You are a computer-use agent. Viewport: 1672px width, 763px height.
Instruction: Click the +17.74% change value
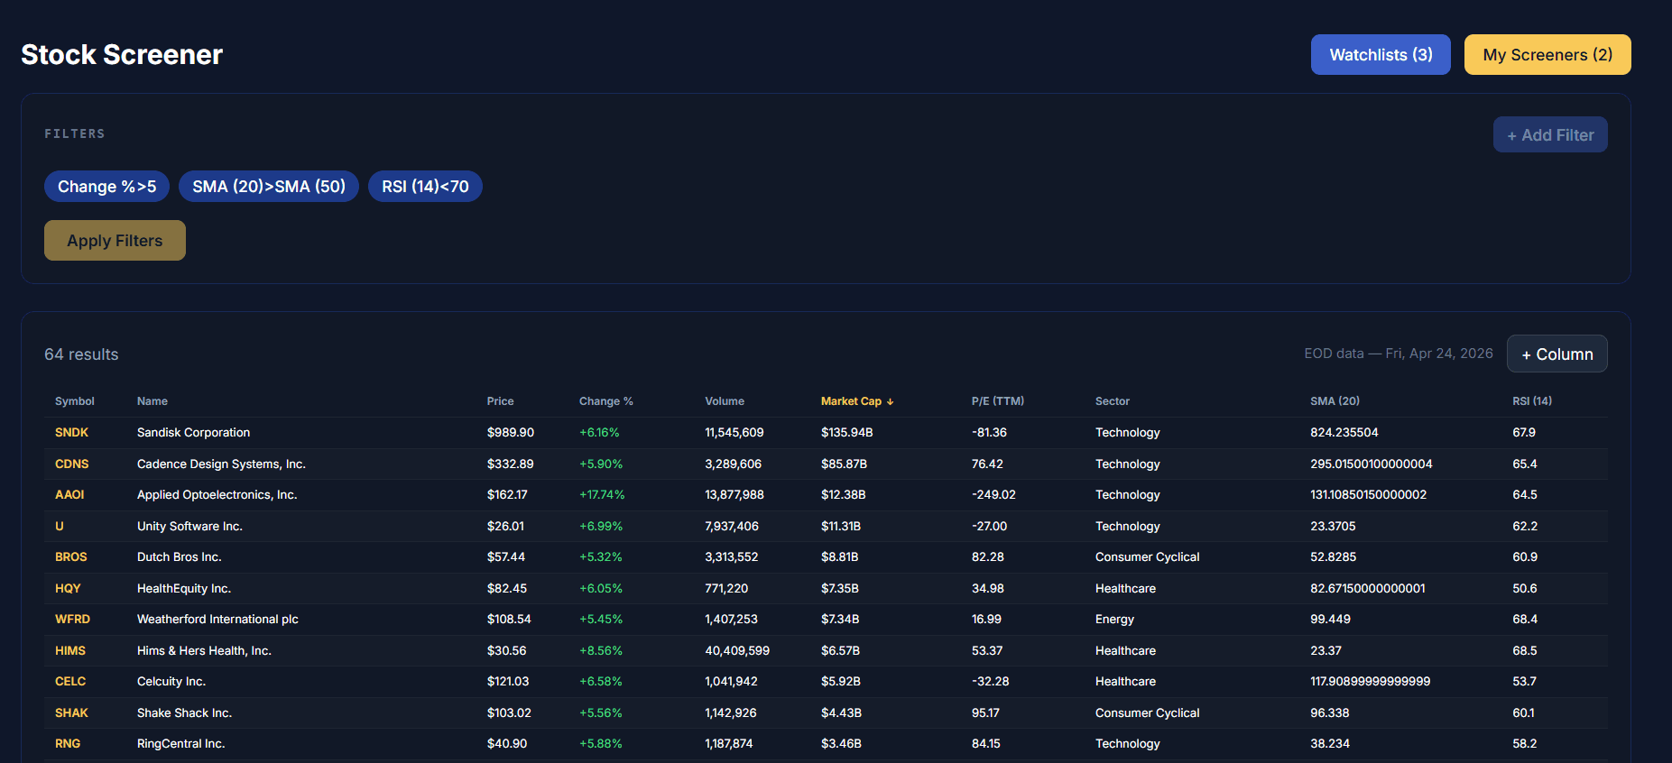[x=602, y=495]
